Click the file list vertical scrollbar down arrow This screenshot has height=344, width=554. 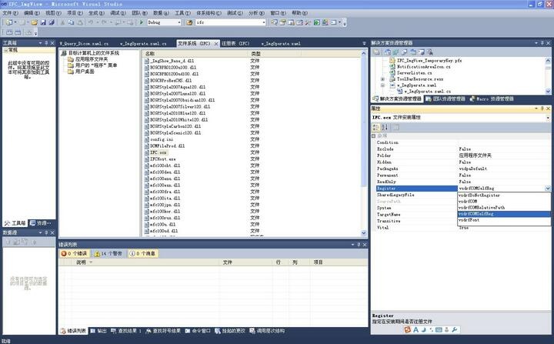(x=364, y=233)
